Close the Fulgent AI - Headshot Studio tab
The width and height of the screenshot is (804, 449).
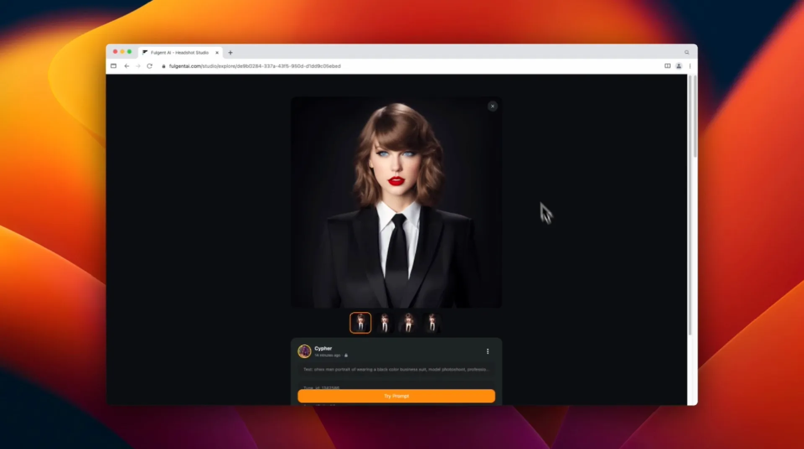click(217, 53)
